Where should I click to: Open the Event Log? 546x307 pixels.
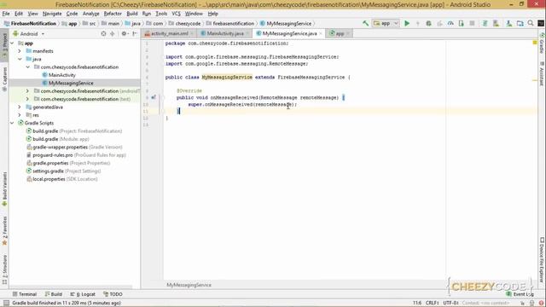pos(520,294)
